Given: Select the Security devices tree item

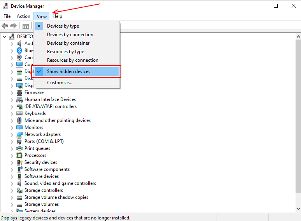Looking at the screenshot, I should (41, 162).
